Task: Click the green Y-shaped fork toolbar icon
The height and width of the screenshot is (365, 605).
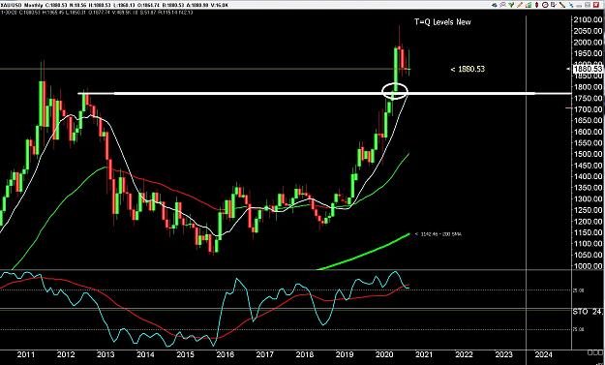Action: coord(511,5)
